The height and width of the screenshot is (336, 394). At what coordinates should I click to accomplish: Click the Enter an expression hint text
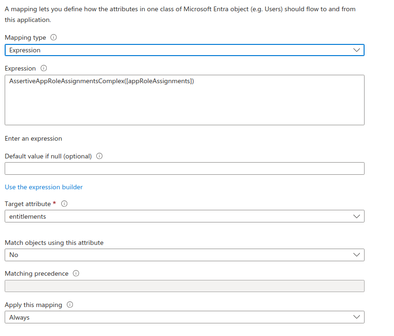click(33, 138)
